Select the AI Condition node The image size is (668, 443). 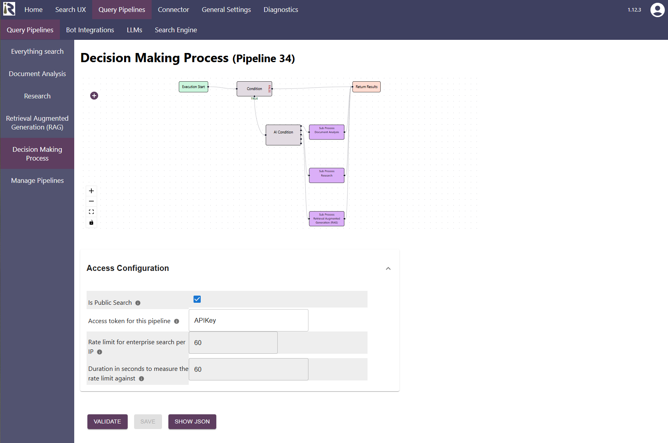click(283, 135)
